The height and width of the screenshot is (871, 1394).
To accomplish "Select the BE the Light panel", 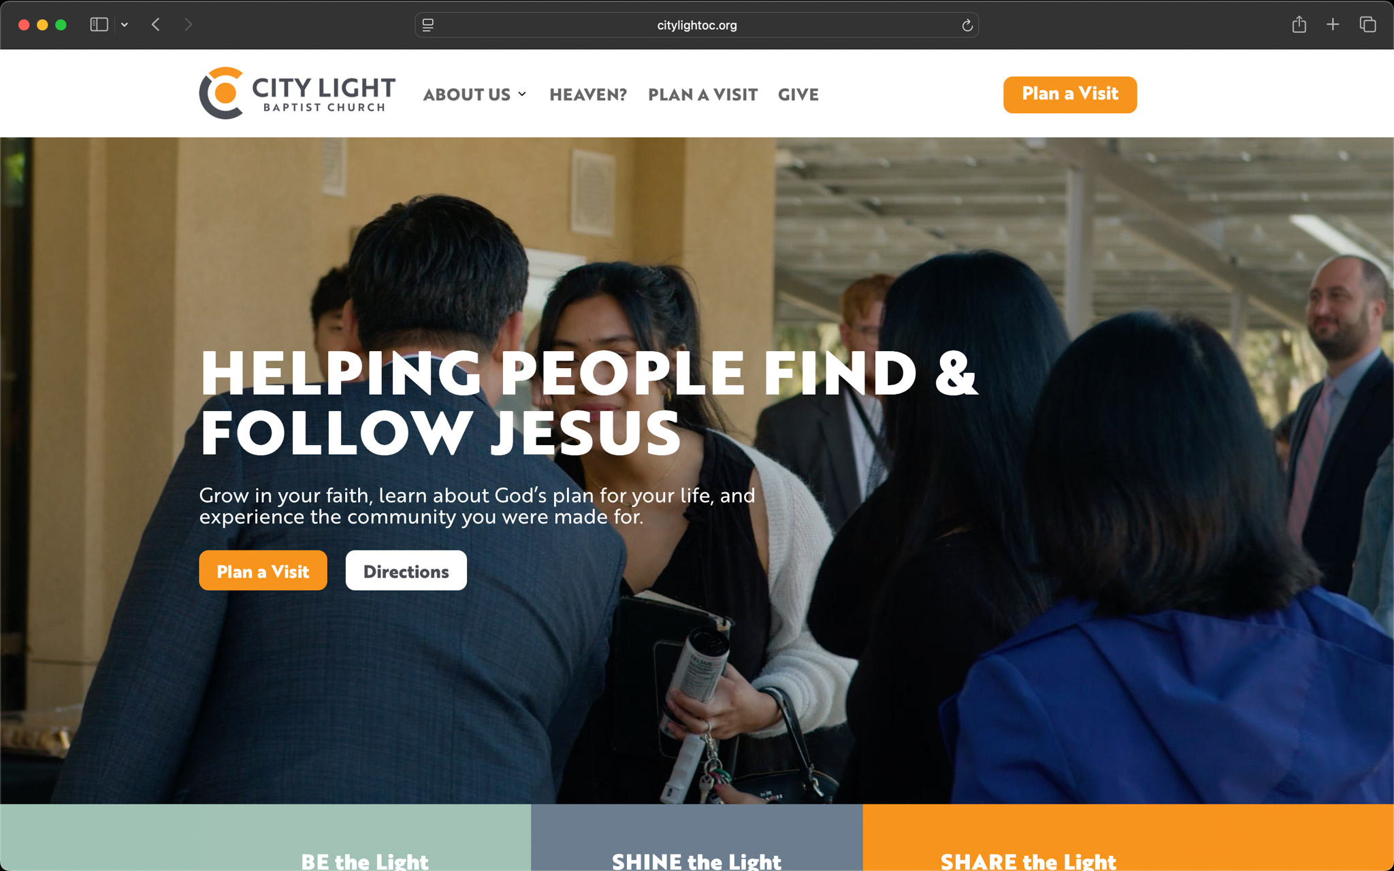I will point(265,838).
